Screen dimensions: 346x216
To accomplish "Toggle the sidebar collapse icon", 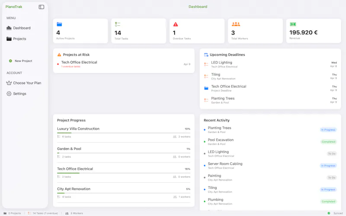I will [x=41, y=7].
